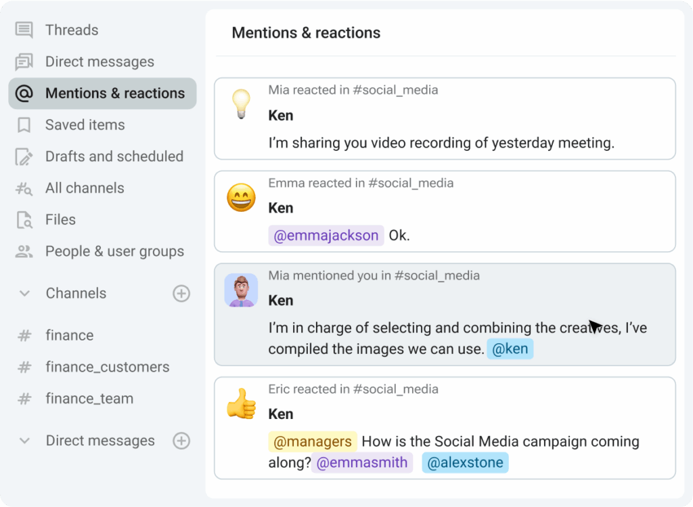Screen dimensions: 693x507
Task: Click Ken's avatar in Mia's mention
Action: (x=242, y=291)
